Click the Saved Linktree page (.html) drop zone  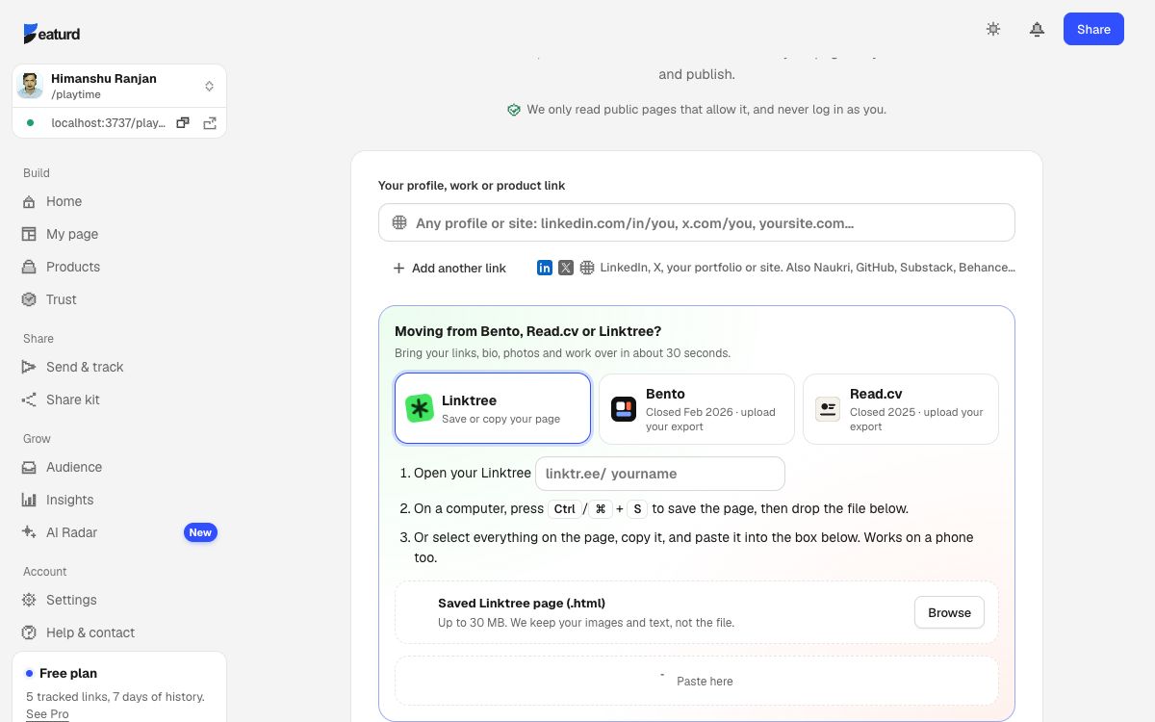click(697, 612)
